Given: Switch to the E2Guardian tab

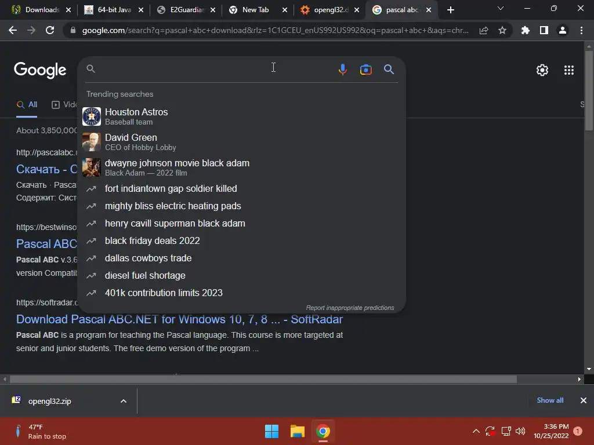Looking at the screenshot, I should [187, 10].
